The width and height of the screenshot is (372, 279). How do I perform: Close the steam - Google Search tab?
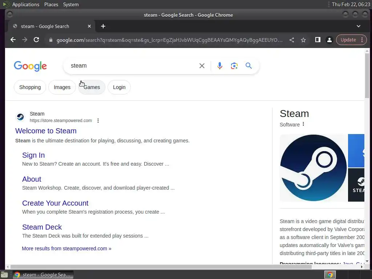[x=89, y=26]
